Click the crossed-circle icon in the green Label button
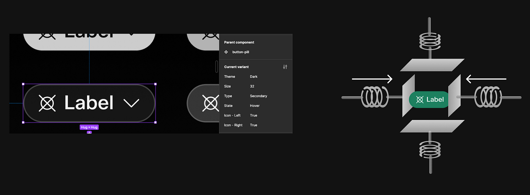This screenshot has height=195, width=530. point(419,100)
